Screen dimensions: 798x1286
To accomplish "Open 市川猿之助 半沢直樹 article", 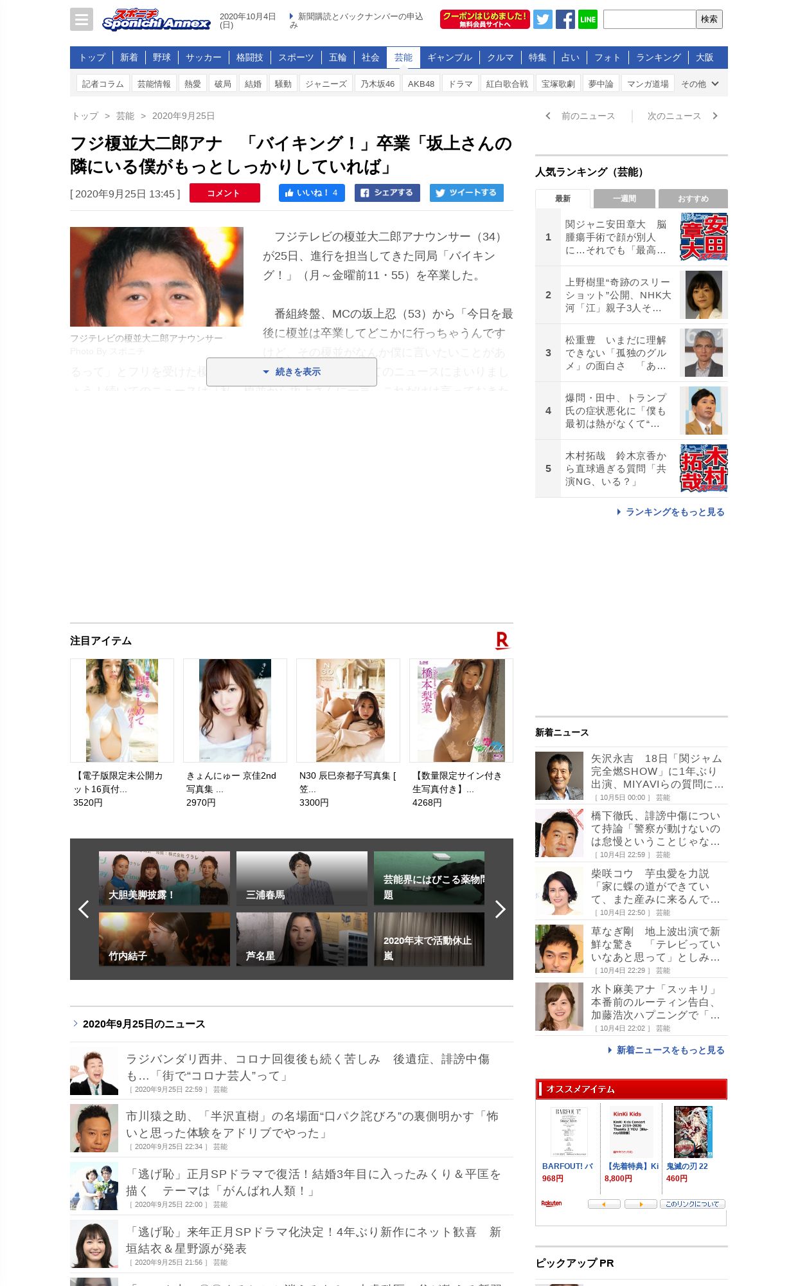I will tap(292, 1128).
